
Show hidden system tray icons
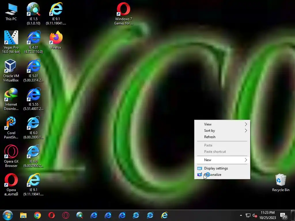click(241, 215)
